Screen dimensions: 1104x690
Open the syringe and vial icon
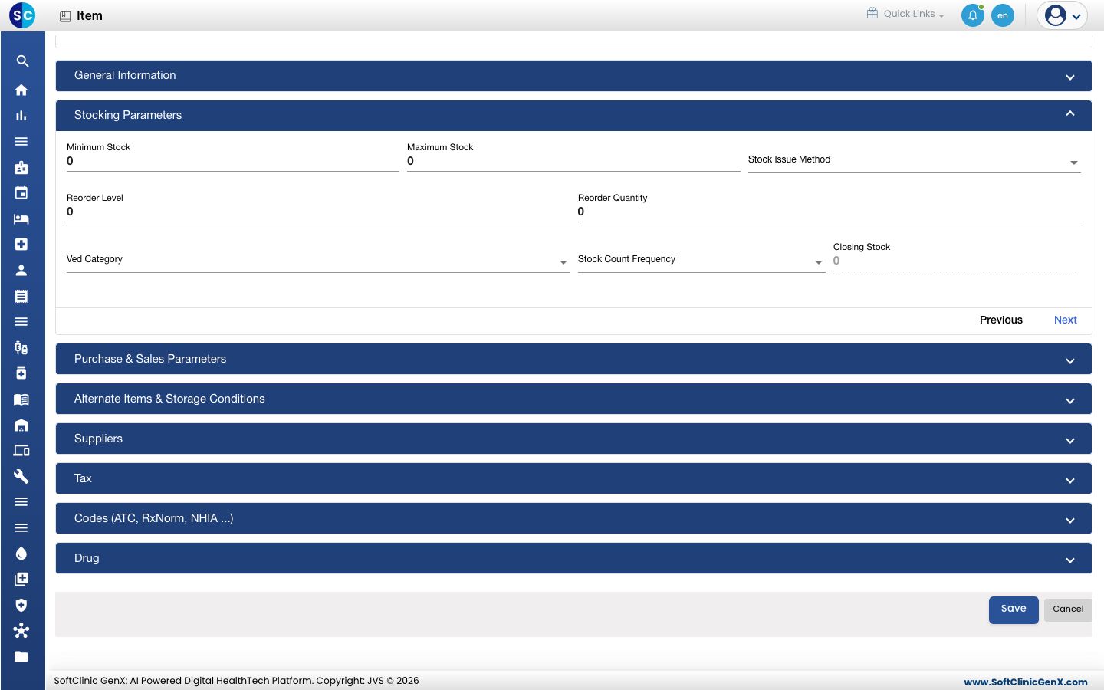(21, 347)
